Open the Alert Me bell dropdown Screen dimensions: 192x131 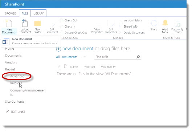click(x=165, y=27)
